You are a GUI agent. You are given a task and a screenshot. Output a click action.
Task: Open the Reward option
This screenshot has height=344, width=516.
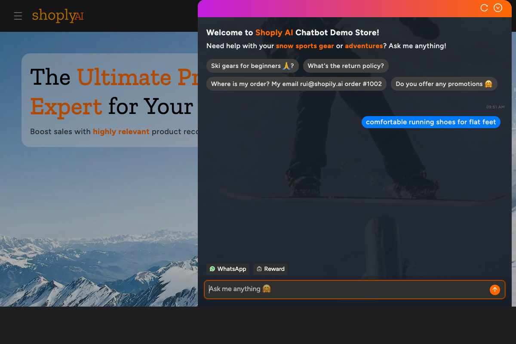coord(270,269)
